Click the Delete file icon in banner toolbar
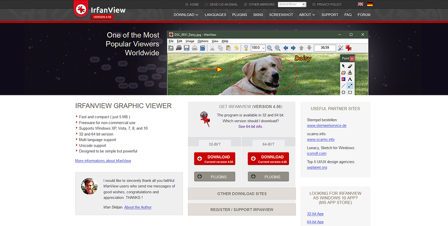Viewport: 448px width, 226px height. pos(202,48)
